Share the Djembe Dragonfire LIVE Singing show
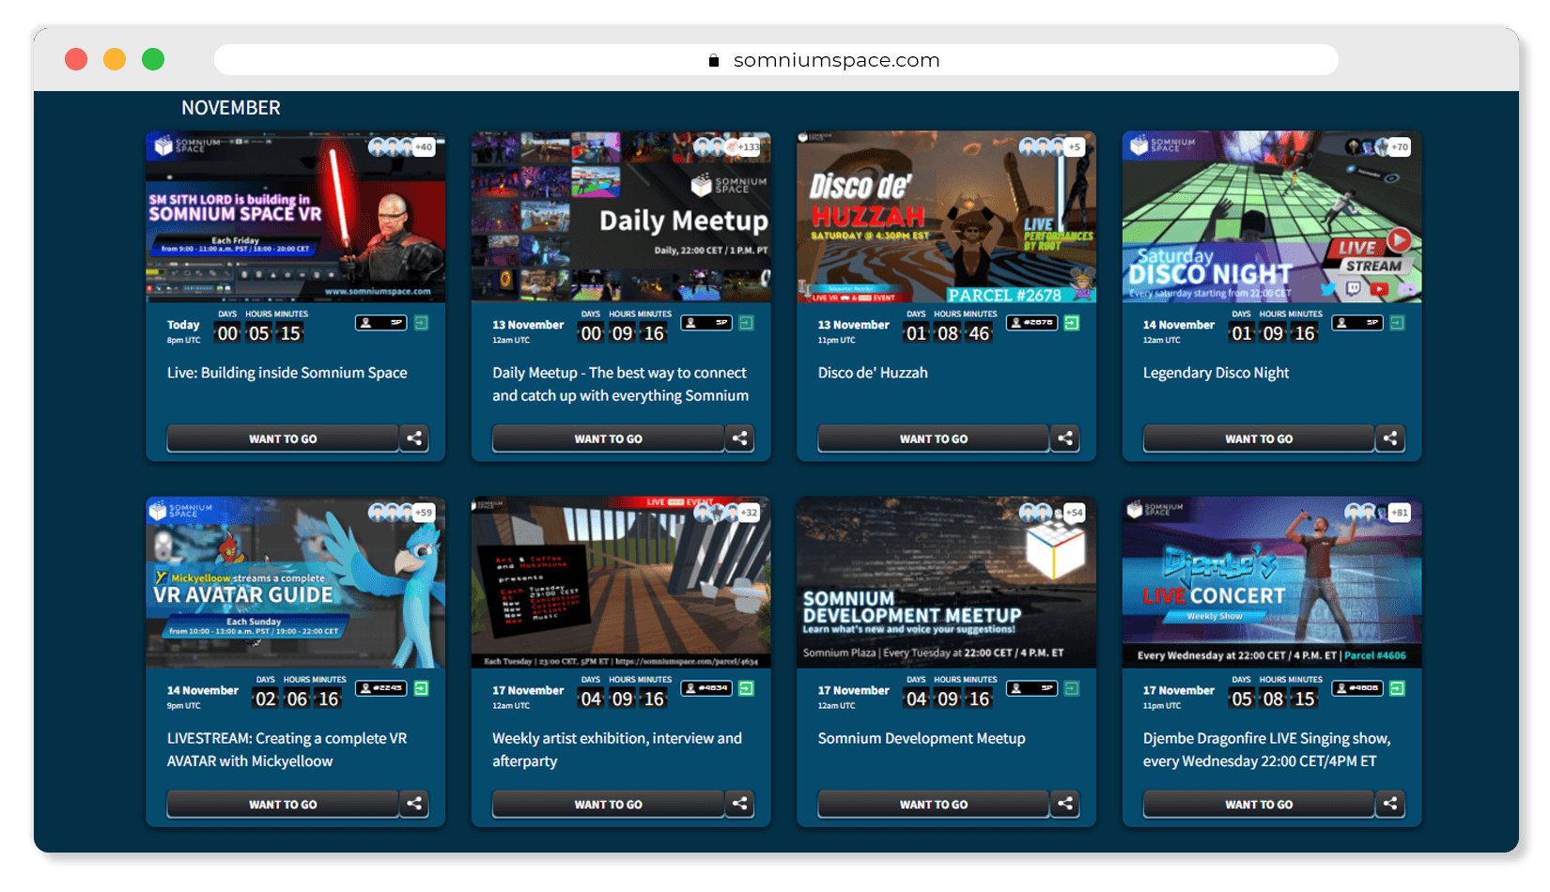The image size is (1550, 892). [x=1390, y=804]
